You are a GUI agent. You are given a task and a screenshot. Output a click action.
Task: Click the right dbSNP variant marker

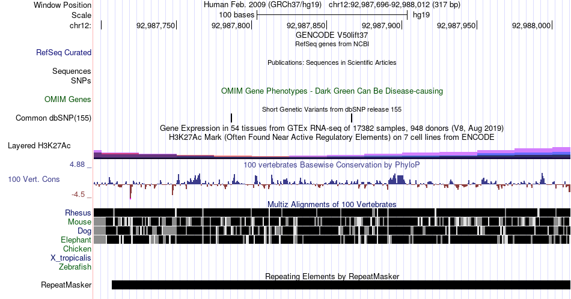352,118
